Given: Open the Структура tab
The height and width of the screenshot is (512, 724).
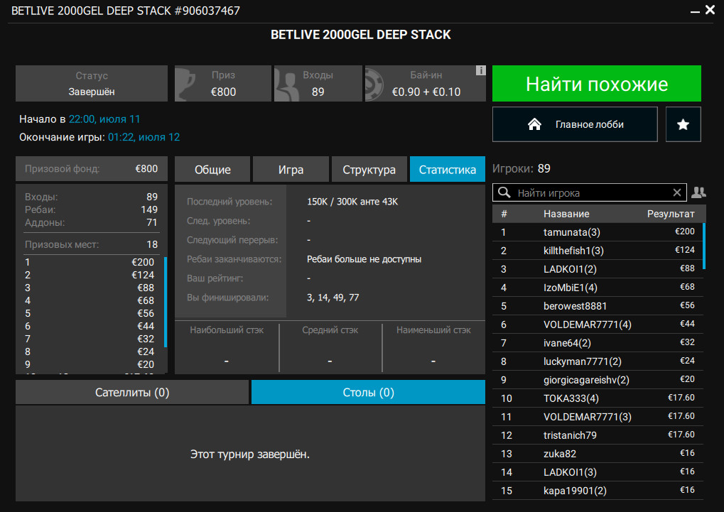Looking at the screenshot, I should [x=369, y=170].
